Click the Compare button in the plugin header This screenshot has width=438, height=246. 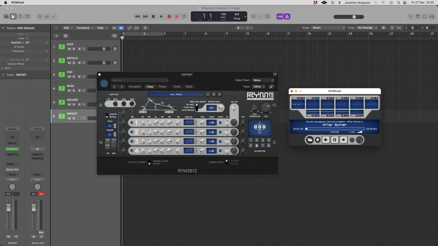[134, 86]
